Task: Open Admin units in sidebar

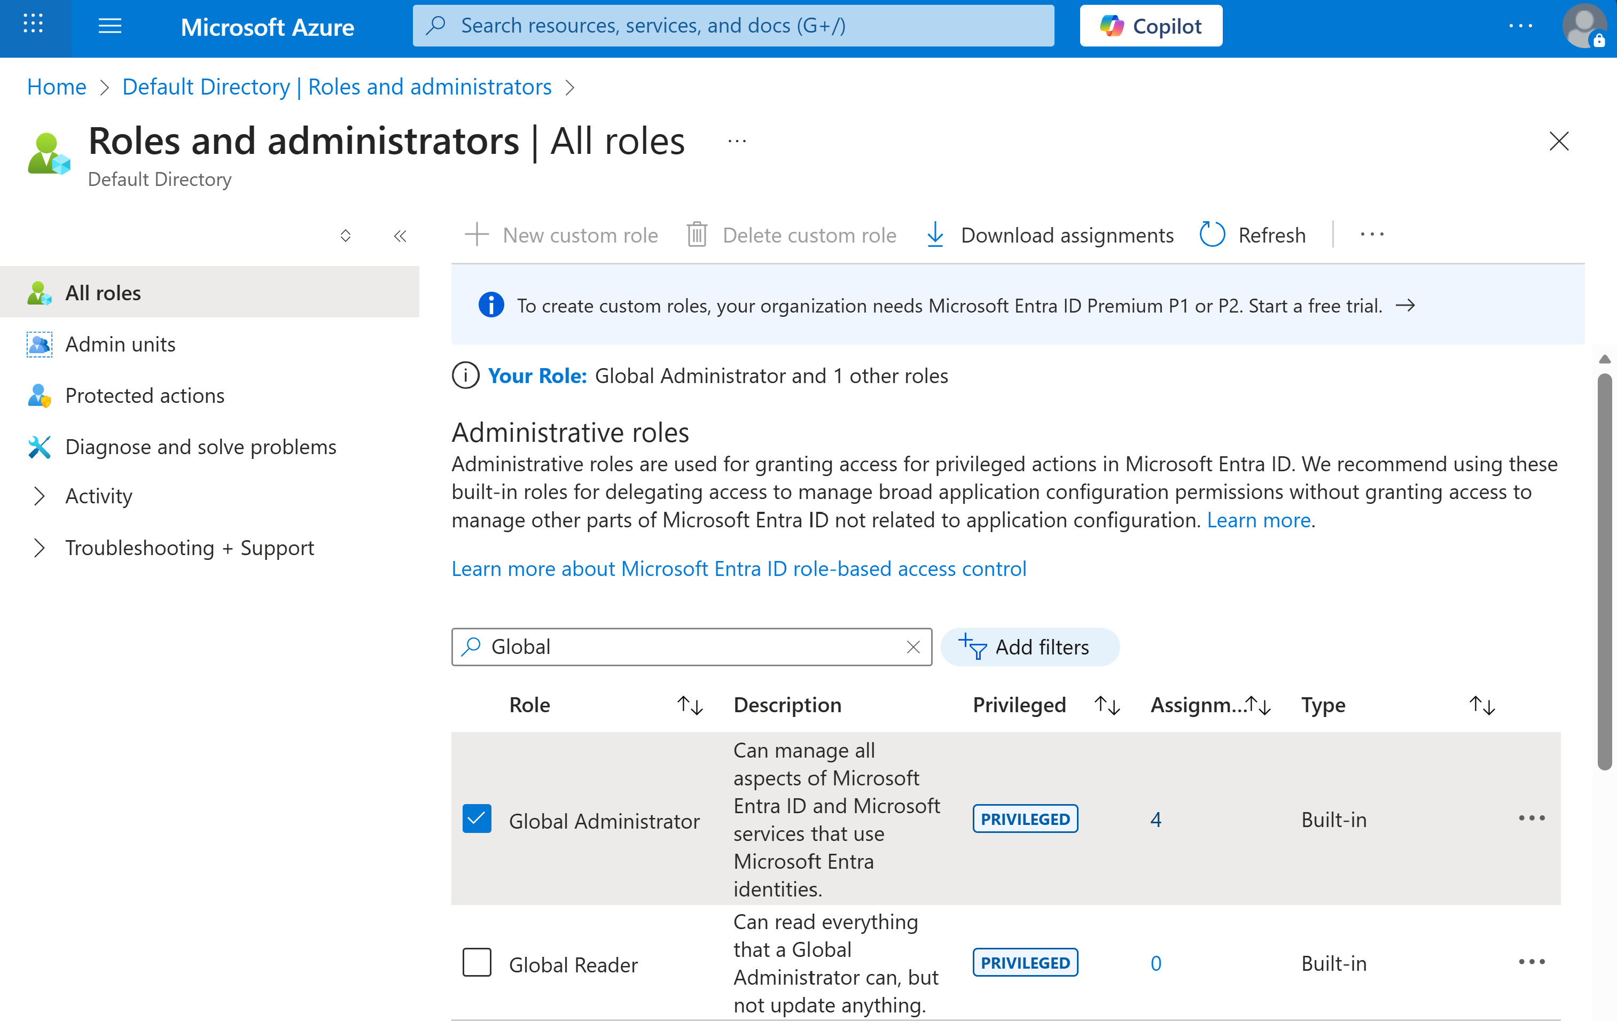Action: 120,345
